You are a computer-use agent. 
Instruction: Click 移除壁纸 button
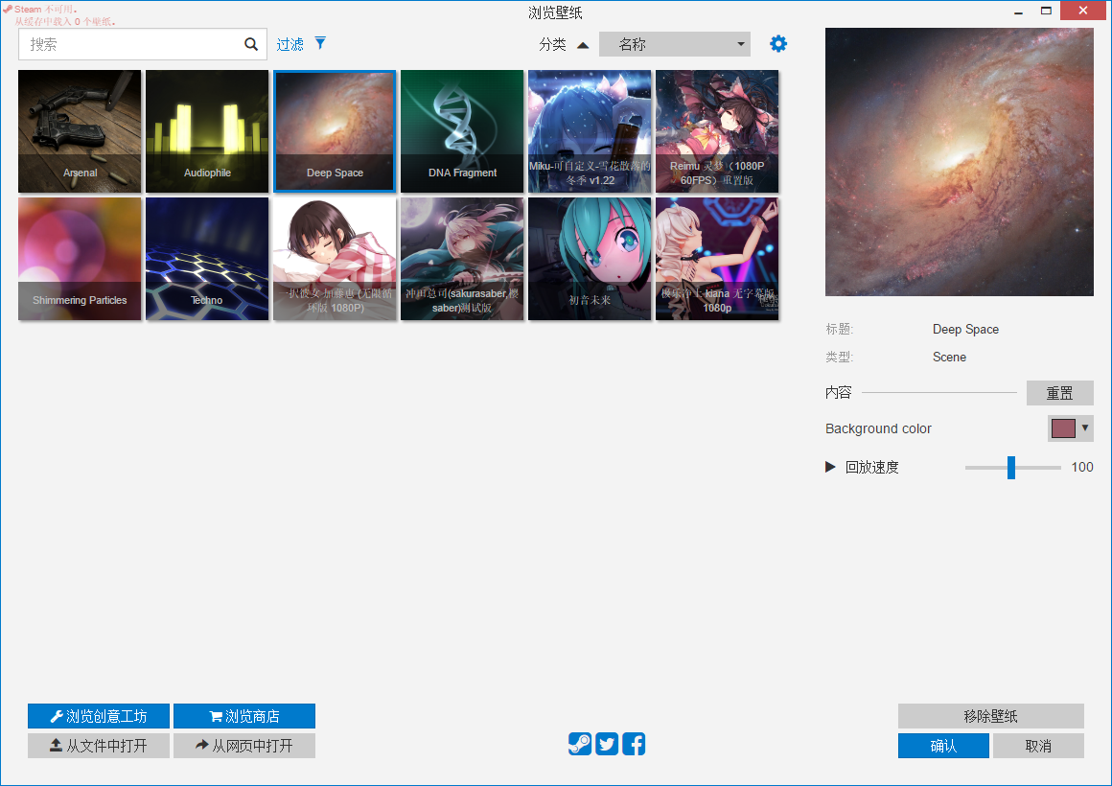click(990, 716)
